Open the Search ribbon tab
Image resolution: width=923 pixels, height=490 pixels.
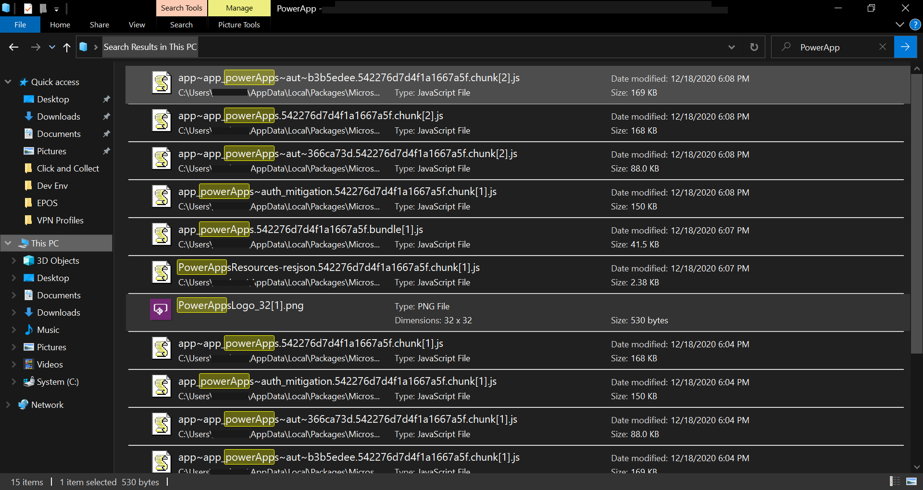tap(181, 24)
